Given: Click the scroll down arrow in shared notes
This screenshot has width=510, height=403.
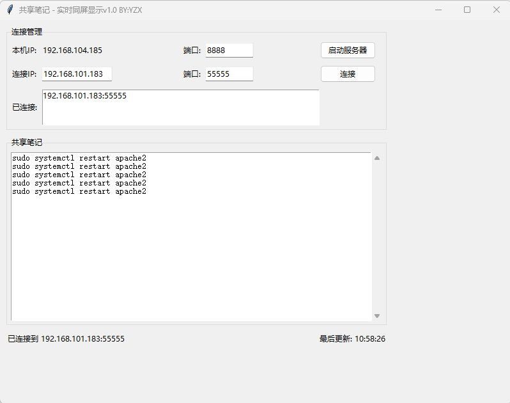Looking at the screenshot, I should coord(377,316).
